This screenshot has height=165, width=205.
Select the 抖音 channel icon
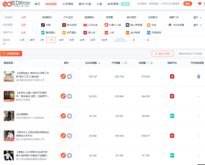tap(43, 25)
